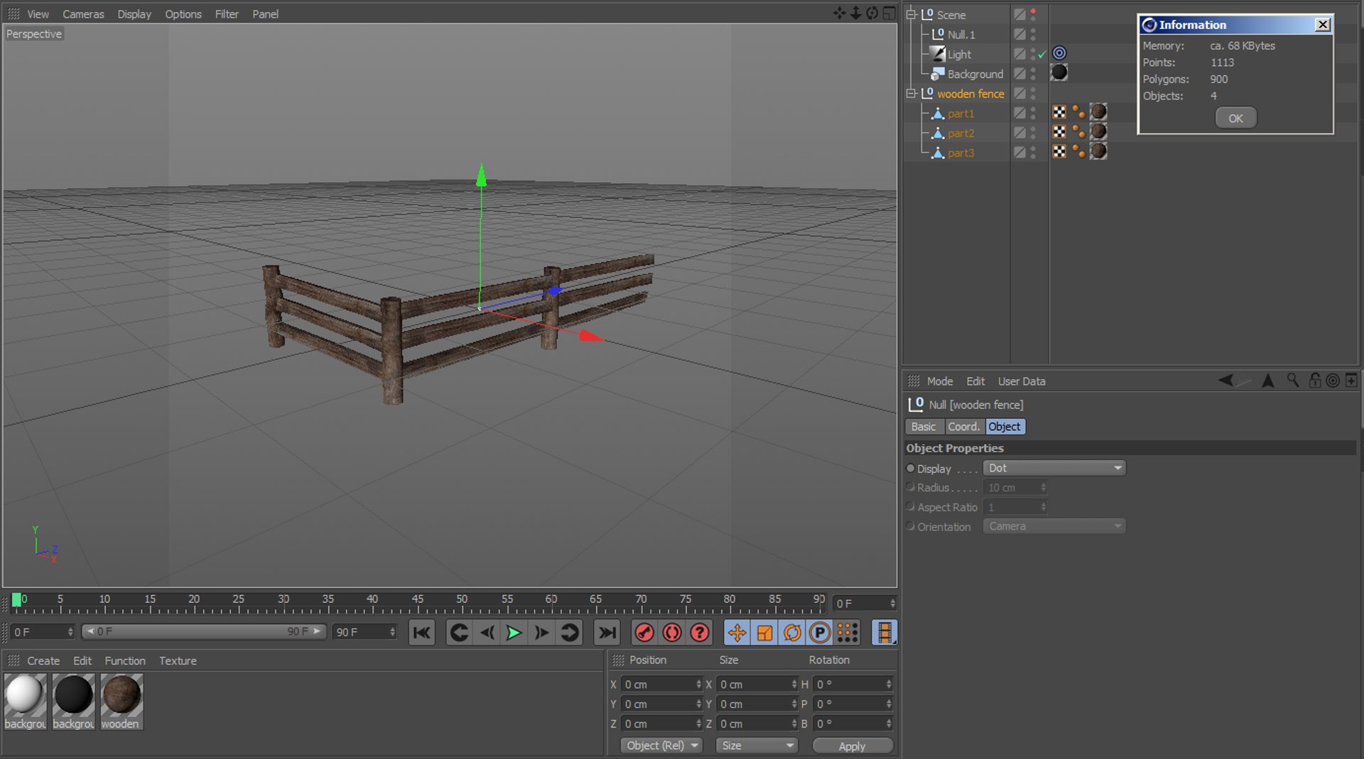Click the play forwards button
1364x759 pixels.
(514, 633)
